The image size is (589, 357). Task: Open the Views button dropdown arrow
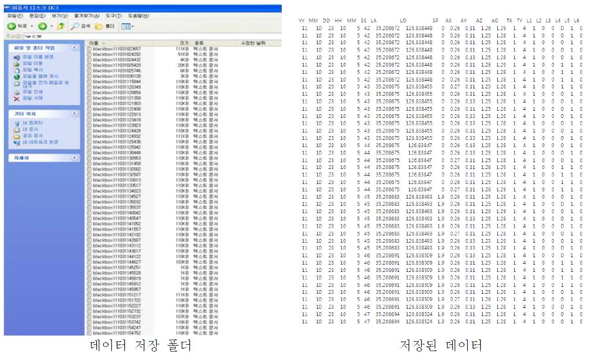[x=133, y=27]
